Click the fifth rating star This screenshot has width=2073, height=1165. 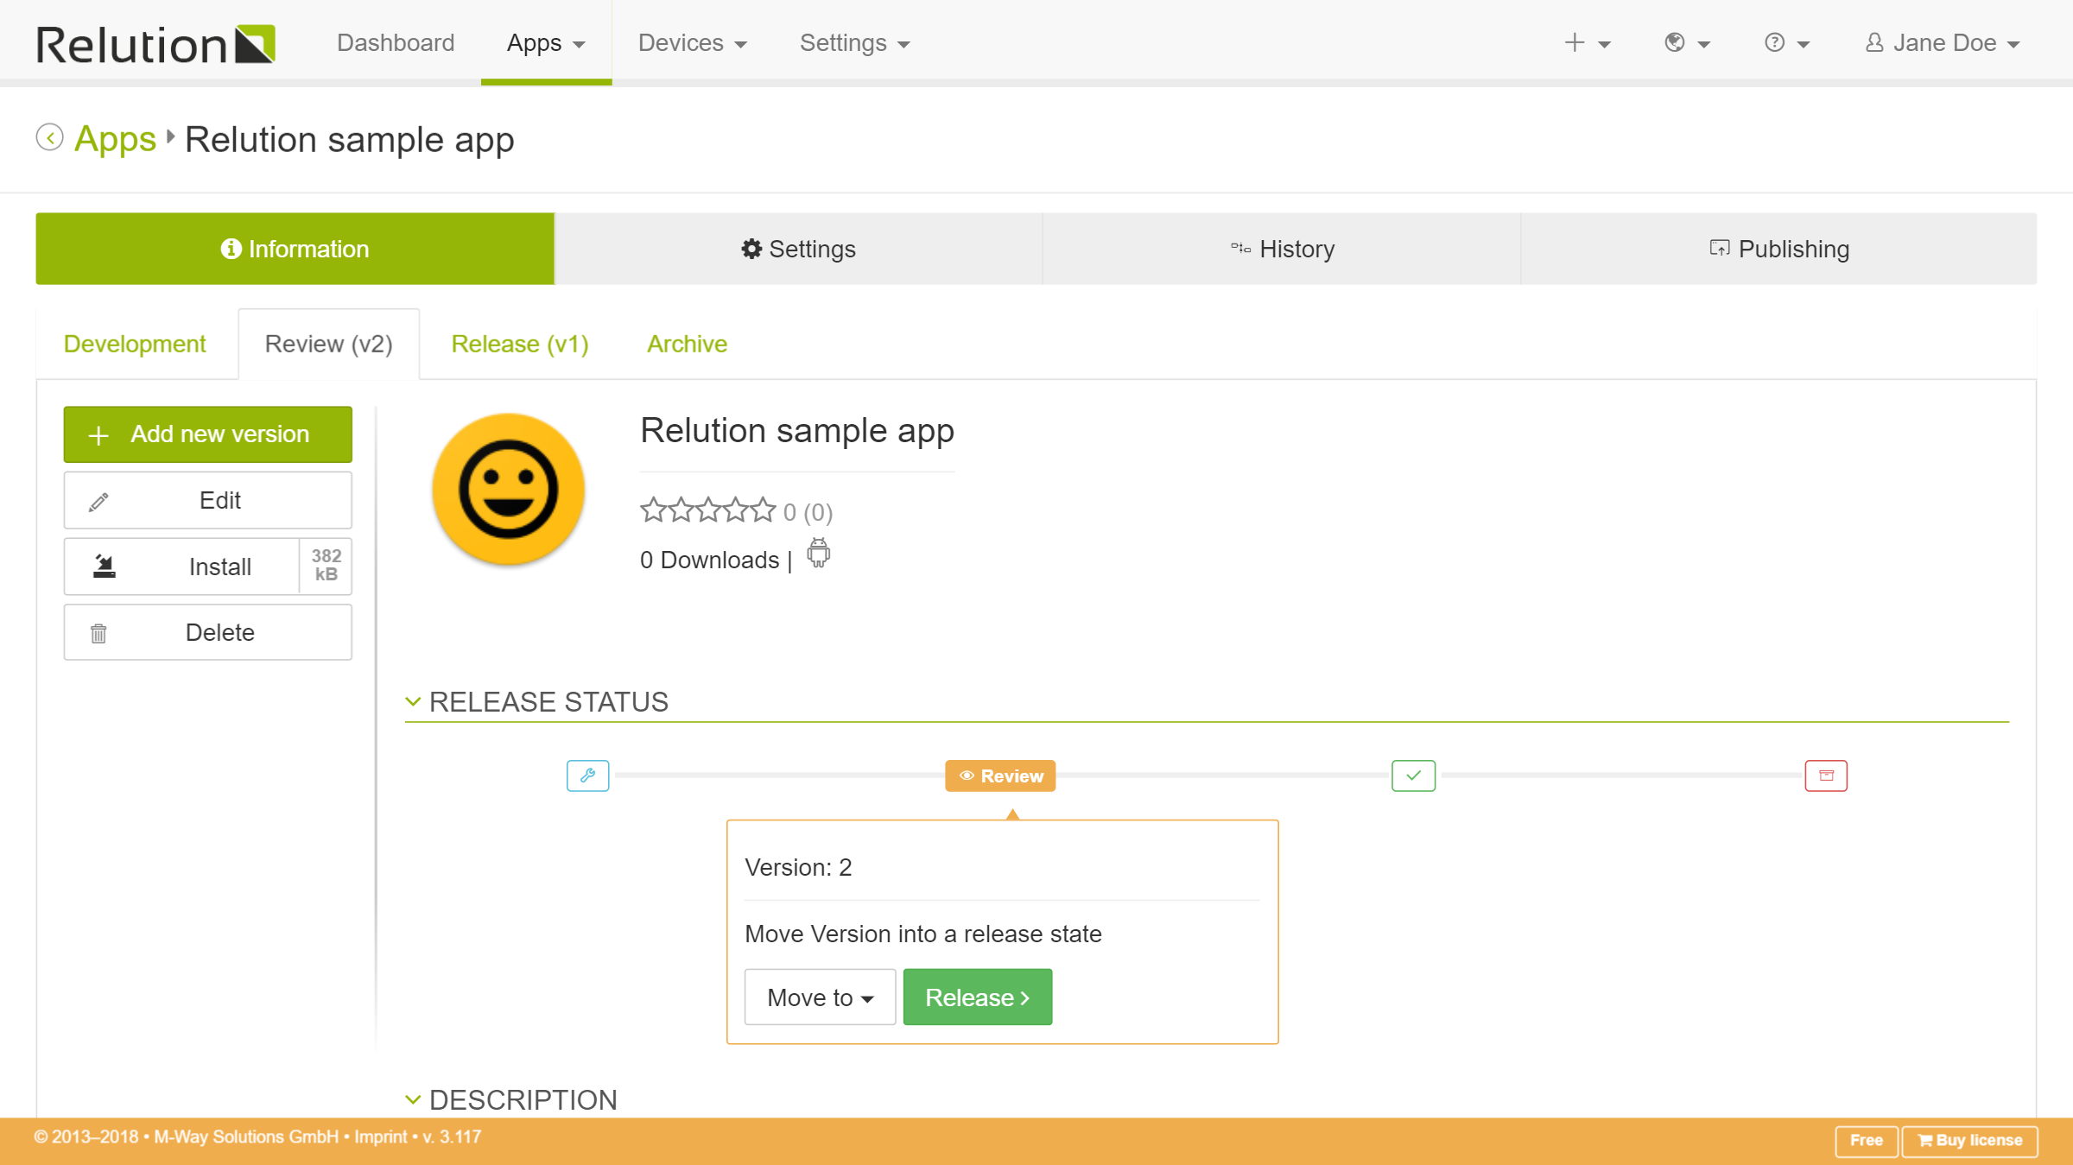pyautogui.click(x=764, y=510)
